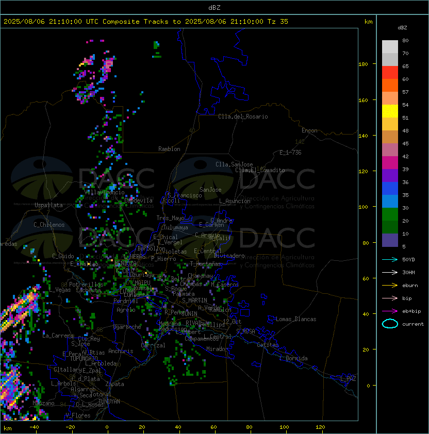Click the 100 km tick on right axis
Viewport: 429px width, 434px height.
coord(363,207)
